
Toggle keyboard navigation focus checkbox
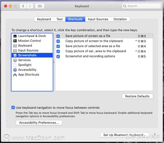13,108
